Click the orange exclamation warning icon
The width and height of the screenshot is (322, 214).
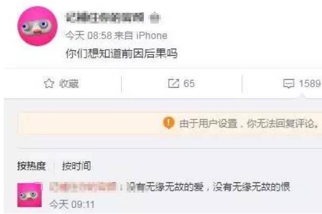[x=169, y=123]
